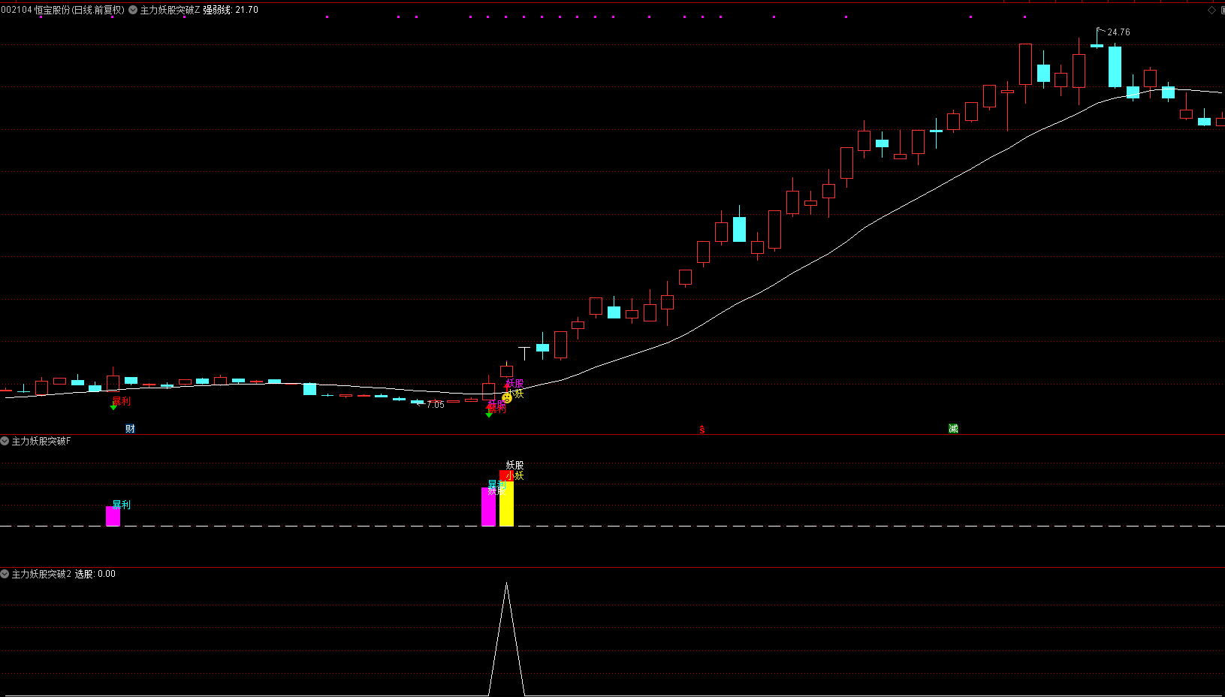
Task: Click the 7.05 low price label
Action: [436, 405]
